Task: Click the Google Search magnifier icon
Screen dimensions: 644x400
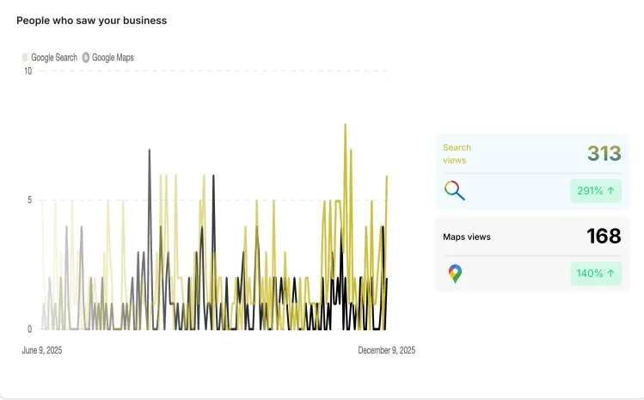Action: pyautogui.click(x=455, y=191)
